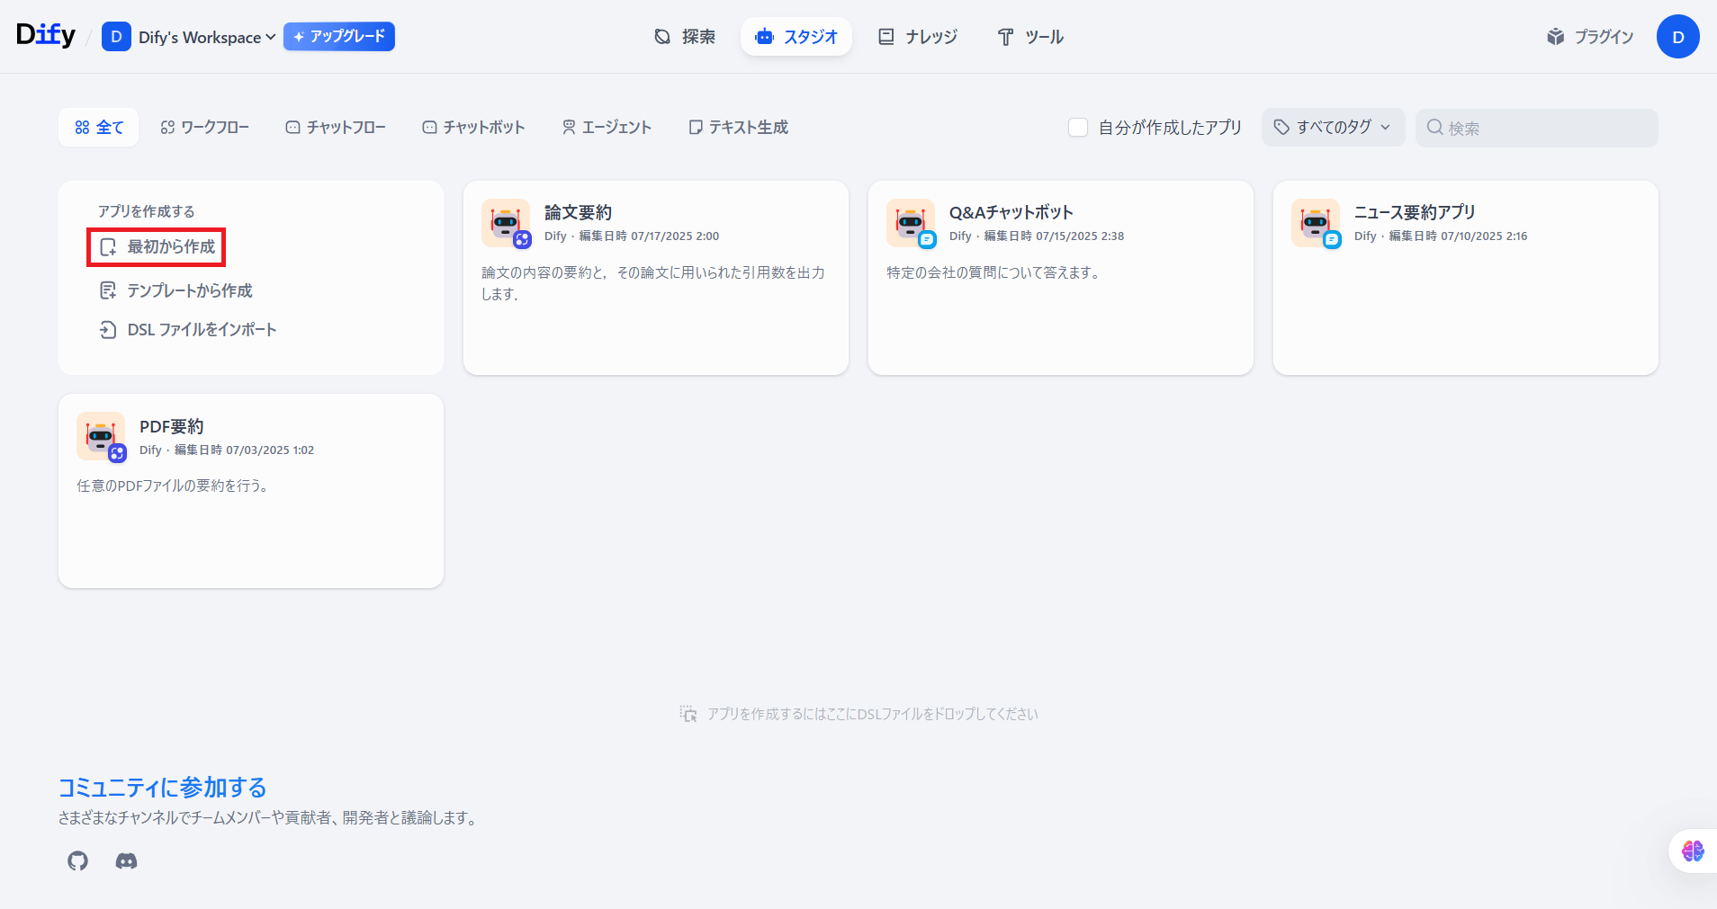This screenshot has width=1717, height=909.
Task: Select the DSLファイルをインポート import icon
Action: pos(108,329)
